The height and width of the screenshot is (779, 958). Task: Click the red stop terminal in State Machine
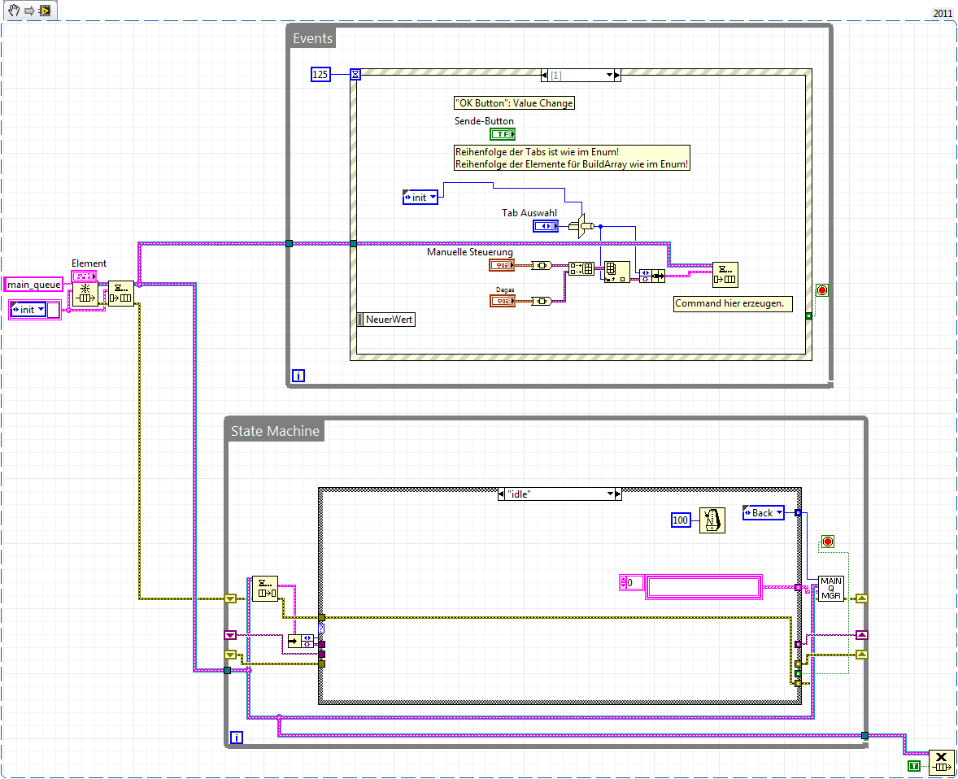pyautogui.click(x=827, y=542)
